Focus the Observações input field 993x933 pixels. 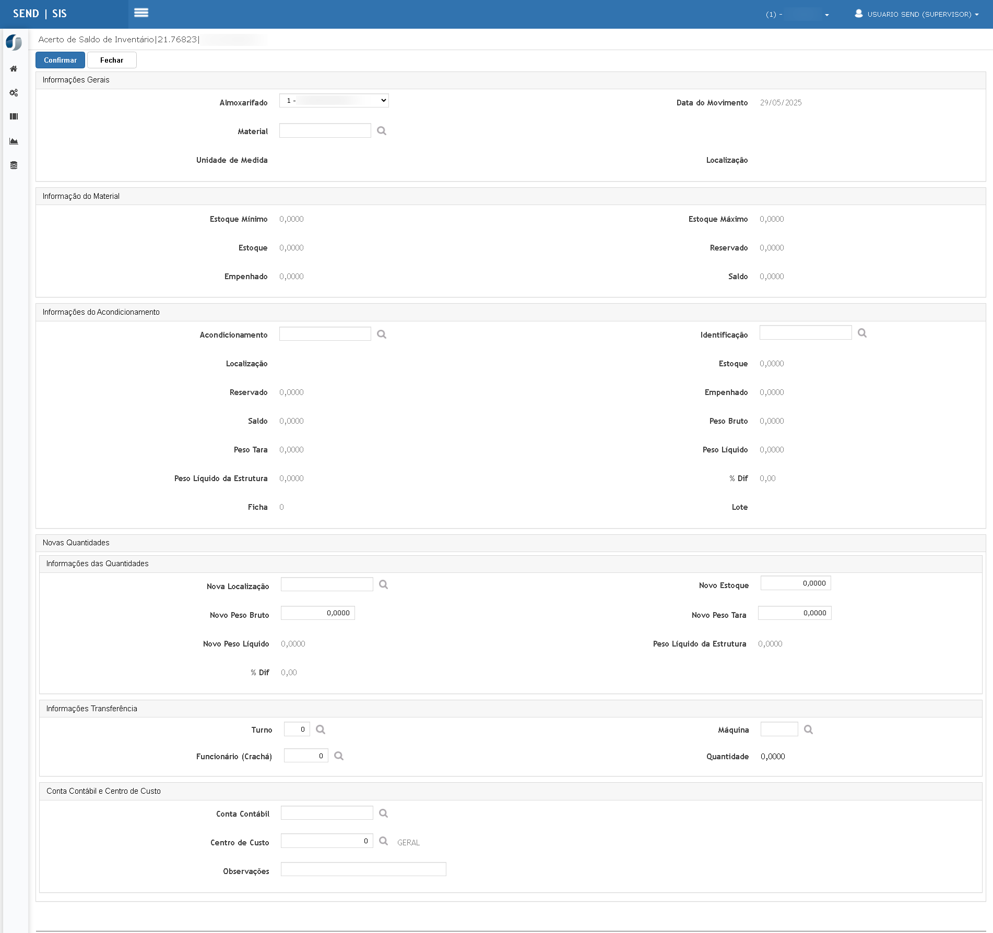(x=363, y=869)
